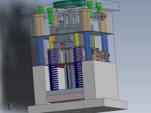Select the front-left blue guide pillar

[x=41, y=51]
